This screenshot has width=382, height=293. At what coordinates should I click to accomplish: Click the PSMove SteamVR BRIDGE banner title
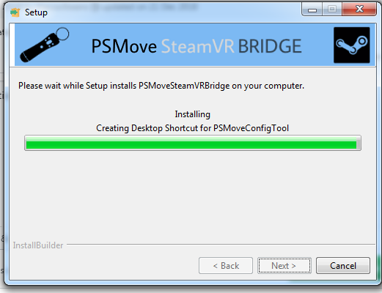tap(196, 46)
